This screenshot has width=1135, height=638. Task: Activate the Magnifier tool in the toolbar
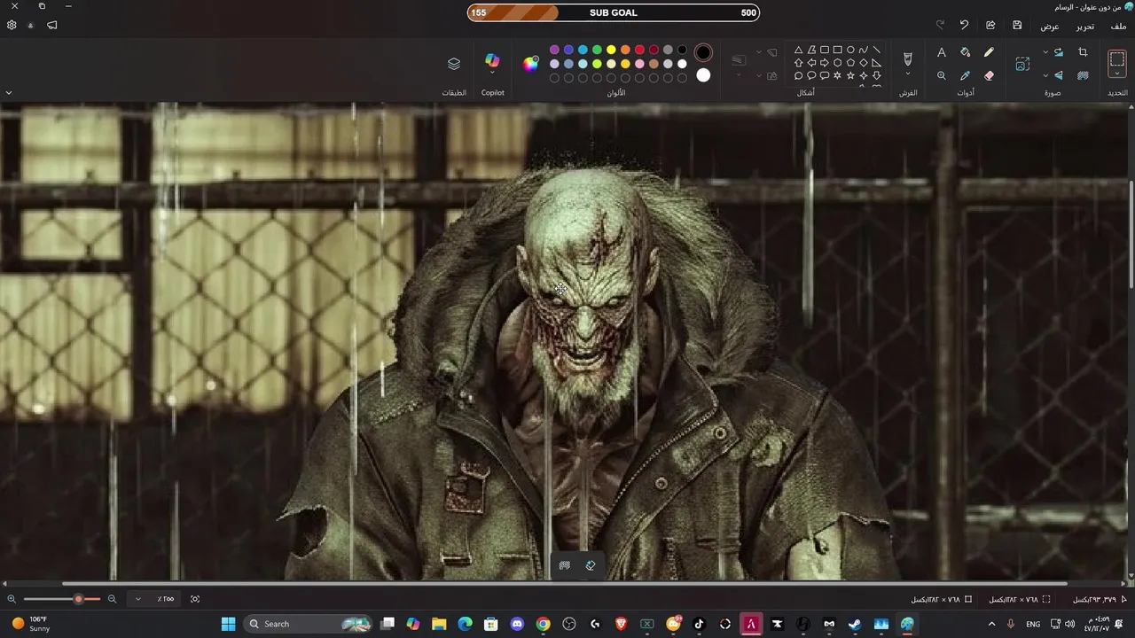(942, 76)
